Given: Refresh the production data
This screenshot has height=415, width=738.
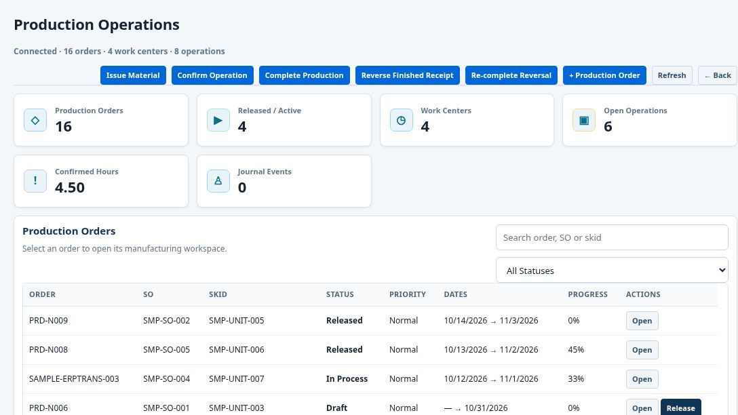Looking at the screenshot, I should (672, 75).
